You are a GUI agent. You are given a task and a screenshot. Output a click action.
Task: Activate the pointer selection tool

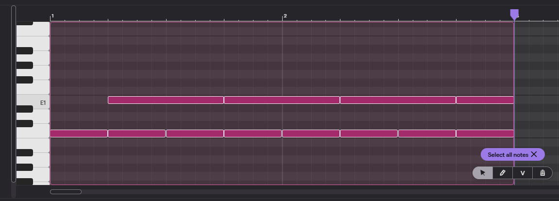(x=483, y=173)
